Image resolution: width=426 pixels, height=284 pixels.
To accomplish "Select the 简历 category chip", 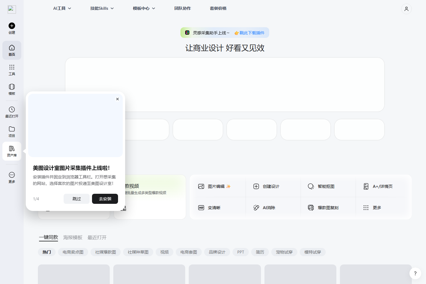I will [x=260, y=252].
